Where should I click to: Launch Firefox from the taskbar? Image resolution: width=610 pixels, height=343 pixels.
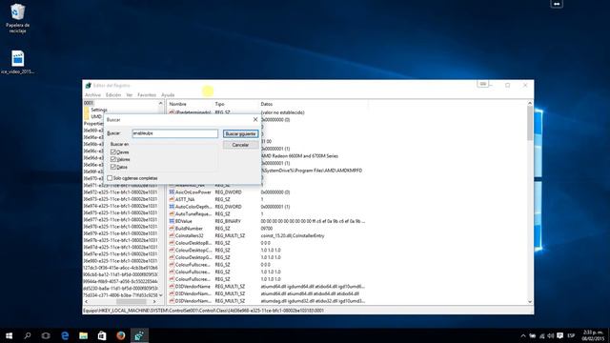click(x=121, y=335)
